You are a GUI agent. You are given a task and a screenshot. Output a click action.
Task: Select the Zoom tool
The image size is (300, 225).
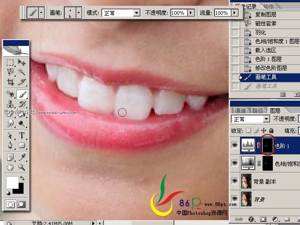(x=22, y=167)
